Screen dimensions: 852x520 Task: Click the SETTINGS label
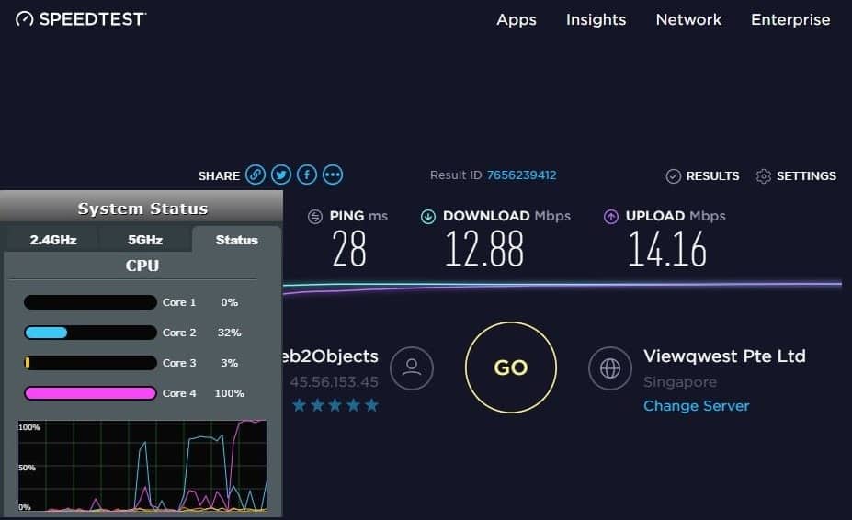click(x=806, y=176)
